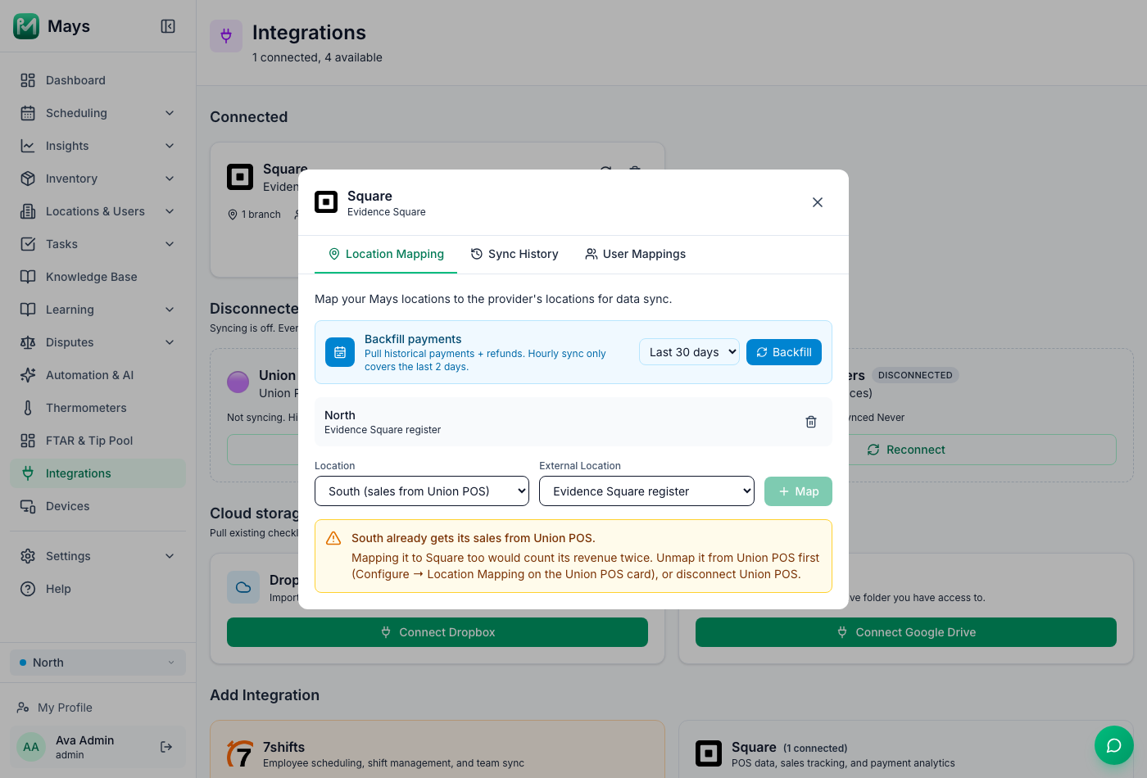Go to Thermometers page
The width and height of the screenshot is (1147, 778).
(98, 408)
